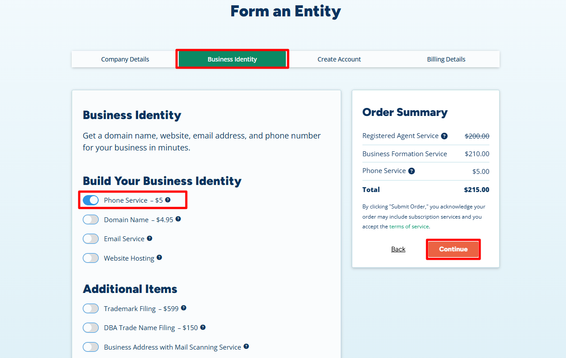Open the Email Service help icon
566x358 pixels.
pyautogui.click(x=150, y=238)
